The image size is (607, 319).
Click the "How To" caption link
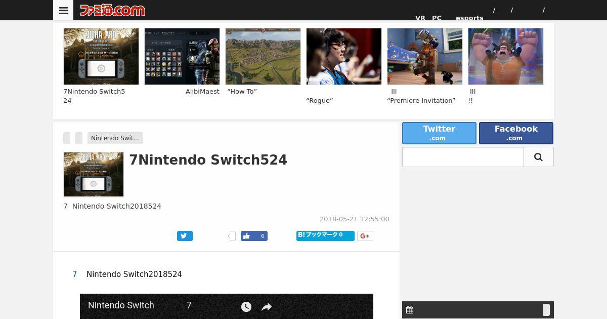click(x=242, y=92)
